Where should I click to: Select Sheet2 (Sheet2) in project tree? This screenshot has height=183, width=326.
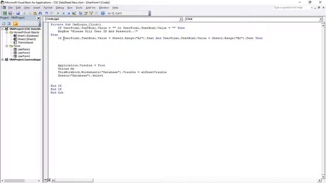[27, 39]
